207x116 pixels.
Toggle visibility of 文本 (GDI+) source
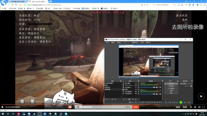tap(136, 85)
